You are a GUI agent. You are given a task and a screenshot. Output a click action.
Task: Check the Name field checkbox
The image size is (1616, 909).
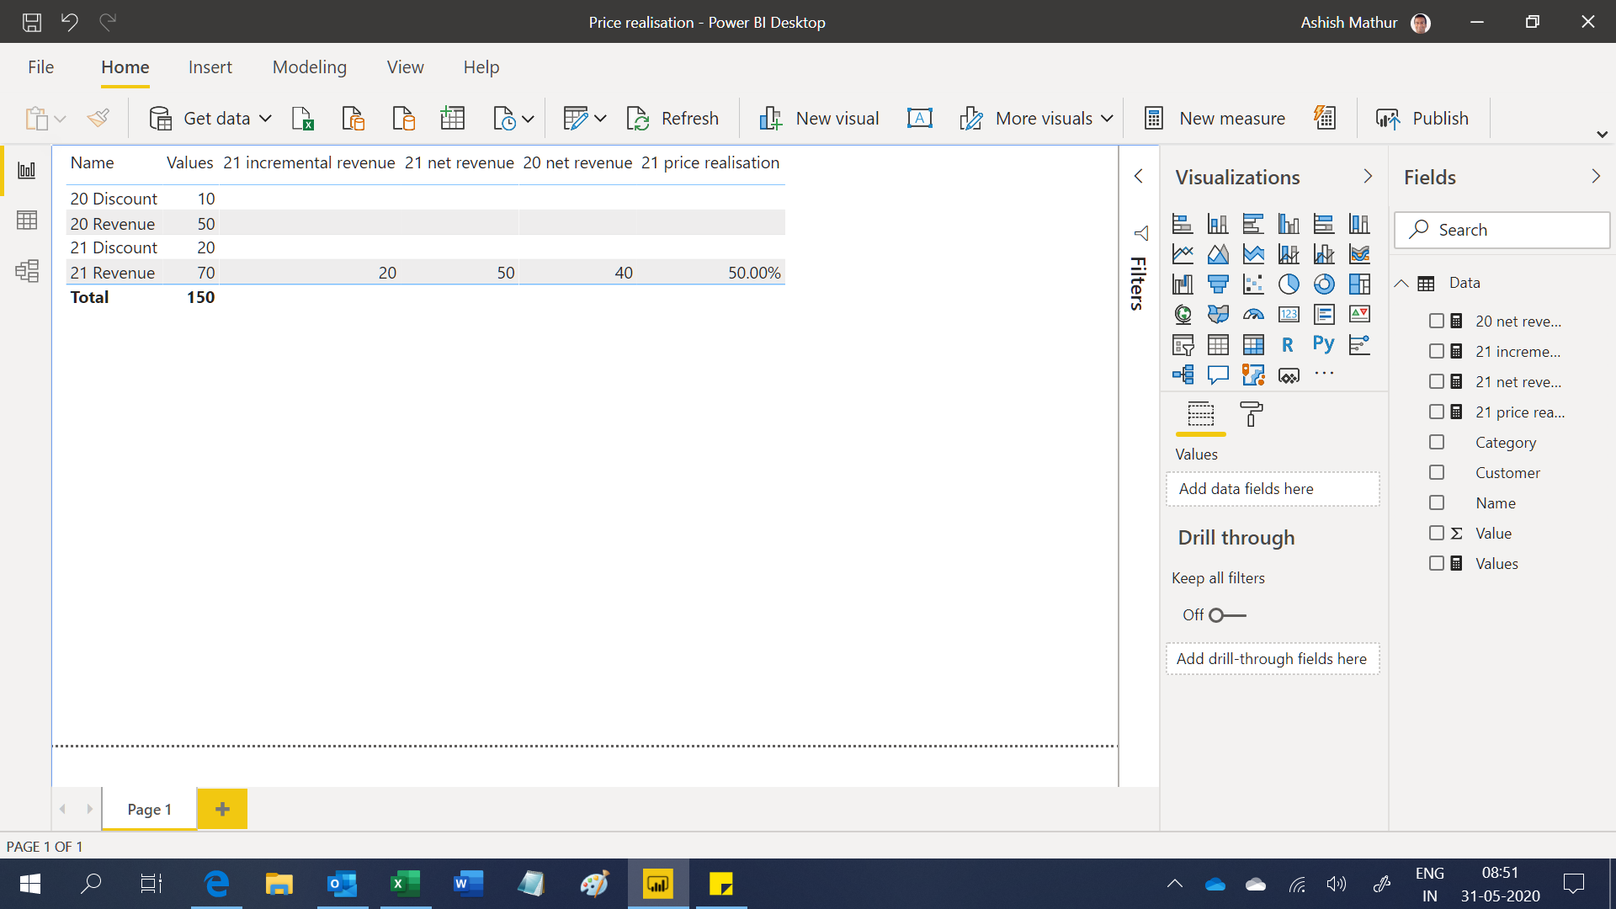point(1437,502)
